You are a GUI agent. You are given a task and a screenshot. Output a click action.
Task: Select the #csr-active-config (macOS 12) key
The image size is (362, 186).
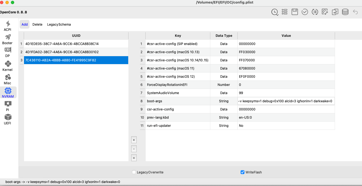(x=178, y=76)
